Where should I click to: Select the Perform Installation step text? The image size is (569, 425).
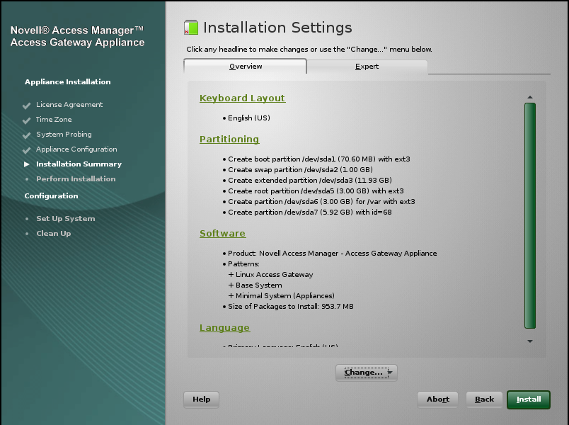(76, 179)
